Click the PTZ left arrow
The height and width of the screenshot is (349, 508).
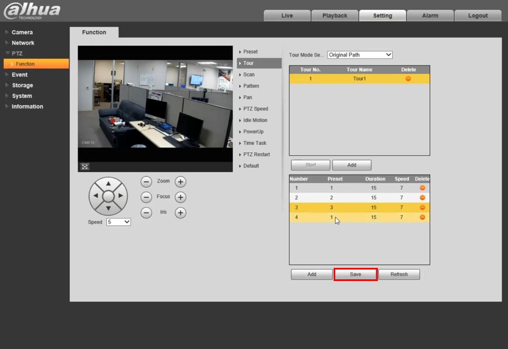(x=96, y=196)
